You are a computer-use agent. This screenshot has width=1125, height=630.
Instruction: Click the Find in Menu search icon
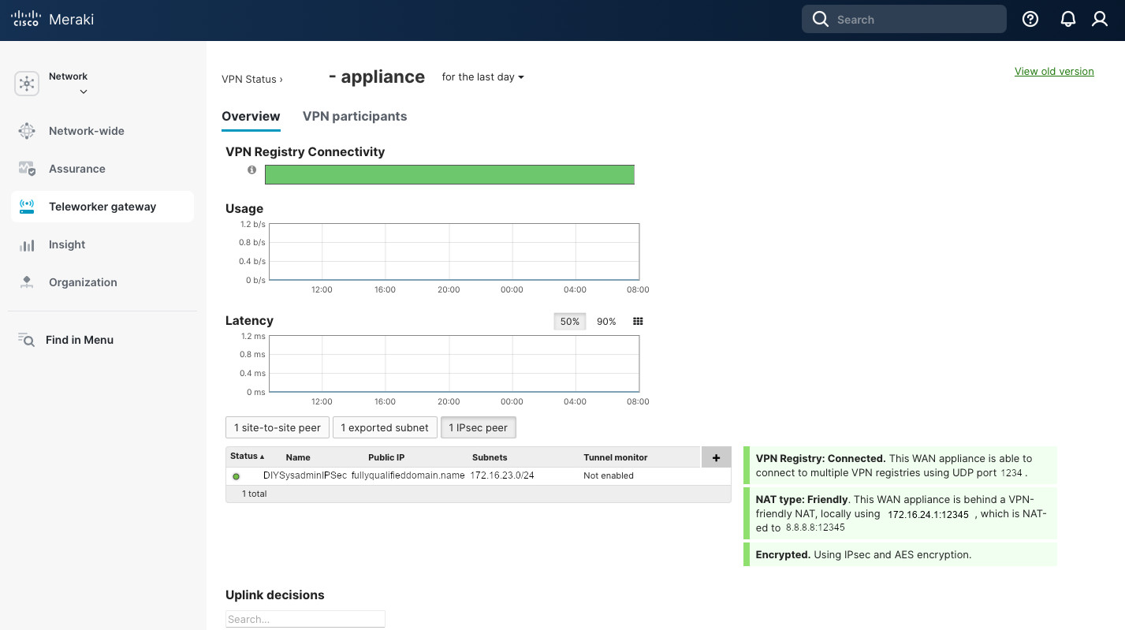click(x=26, y=340)
